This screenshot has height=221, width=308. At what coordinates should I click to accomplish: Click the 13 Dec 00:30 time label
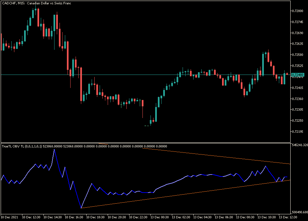click(160, 217)
